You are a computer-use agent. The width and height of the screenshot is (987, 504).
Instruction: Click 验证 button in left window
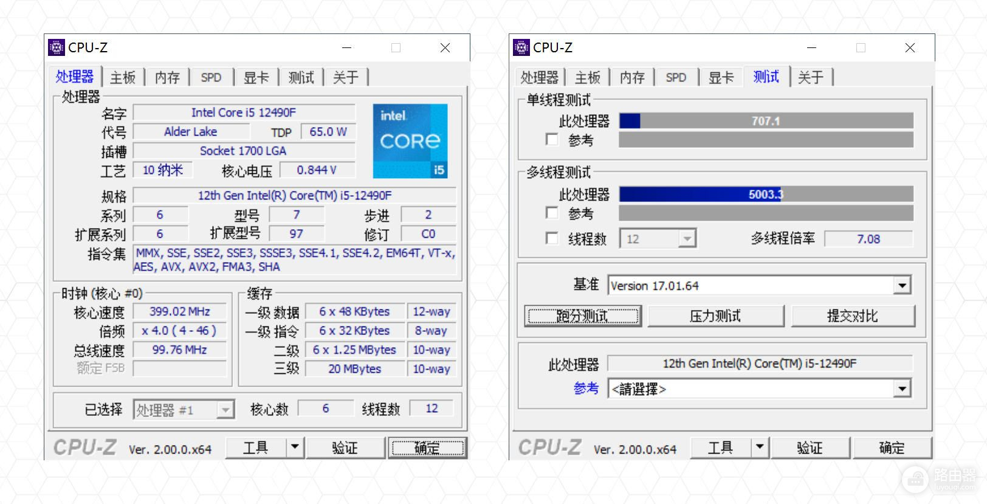pyautogui.click(x=345, y=448)
